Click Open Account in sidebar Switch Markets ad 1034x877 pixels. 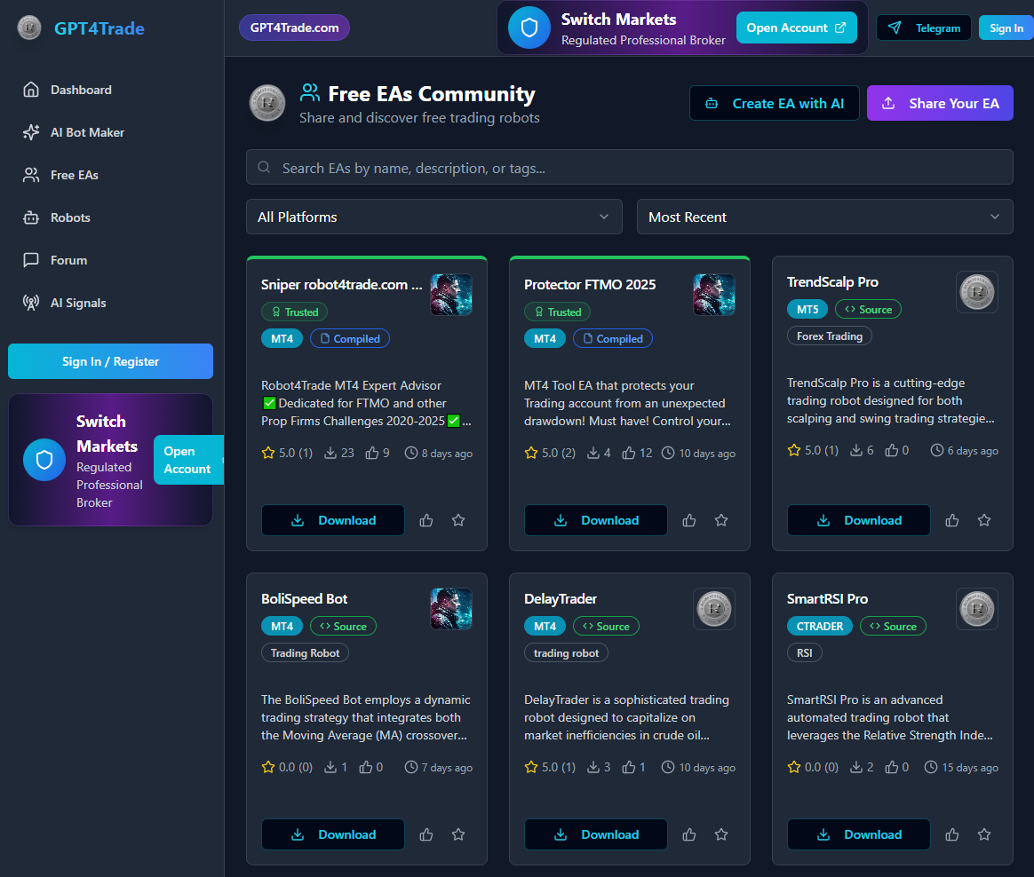188,460
